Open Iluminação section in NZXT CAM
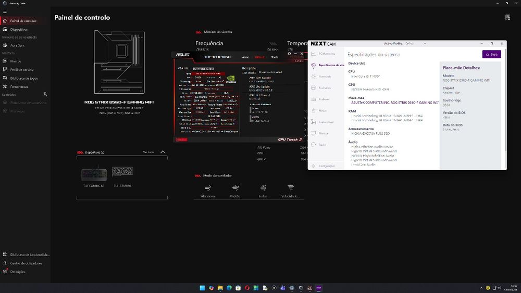The width and height of the screenshot is (521, 293). 327,77
